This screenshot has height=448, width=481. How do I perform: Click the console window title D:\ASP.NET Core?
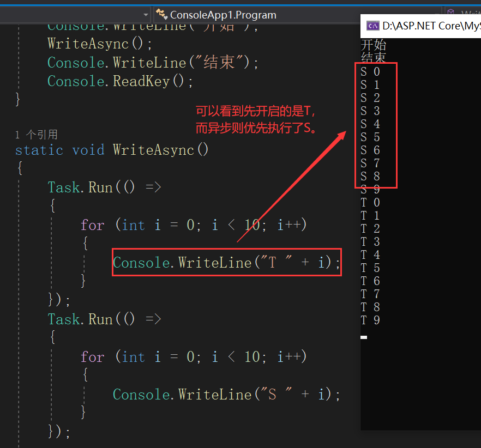[x=431, y=26]
